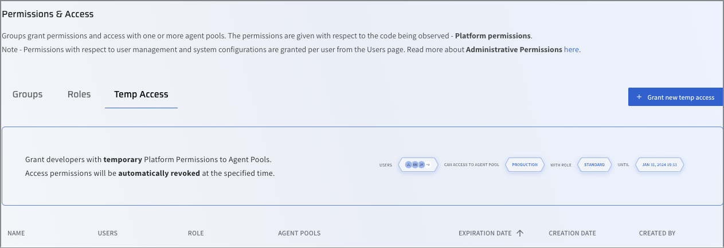724x248 pixels.
Task: Sort by the Creation Date column header
Action: (572, 233)
